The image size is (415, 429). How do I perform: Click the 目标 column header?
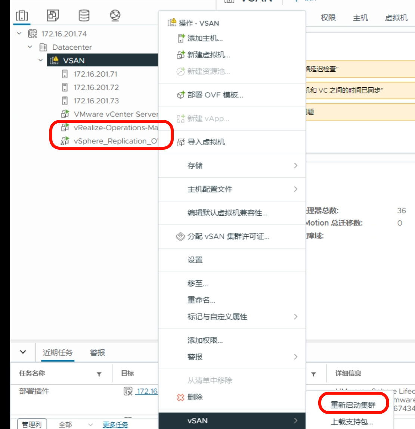(x=128, y=373)
